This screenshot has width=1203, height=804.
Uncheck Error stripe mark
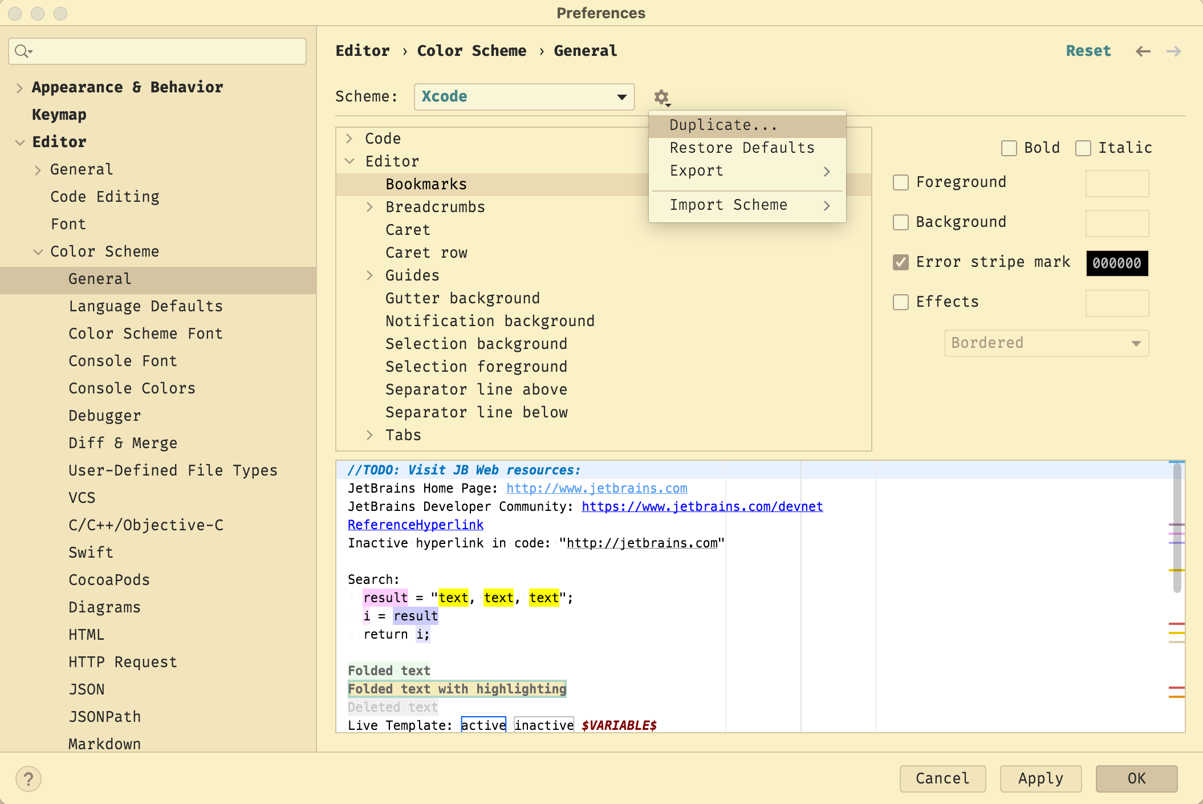coord(901,262)
